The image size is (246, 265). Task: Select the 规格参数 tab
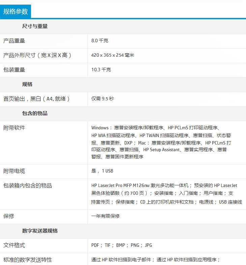(16, 11)
